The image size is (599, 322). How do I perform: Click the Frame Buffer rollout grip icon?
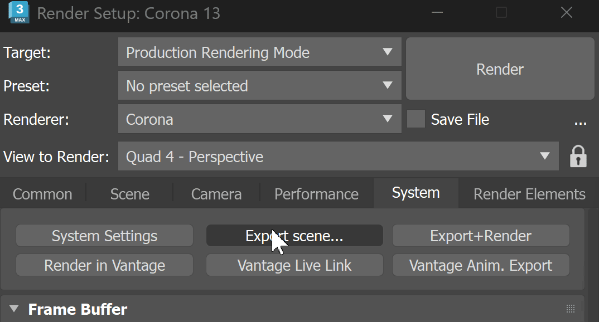[x=571, y=309]
